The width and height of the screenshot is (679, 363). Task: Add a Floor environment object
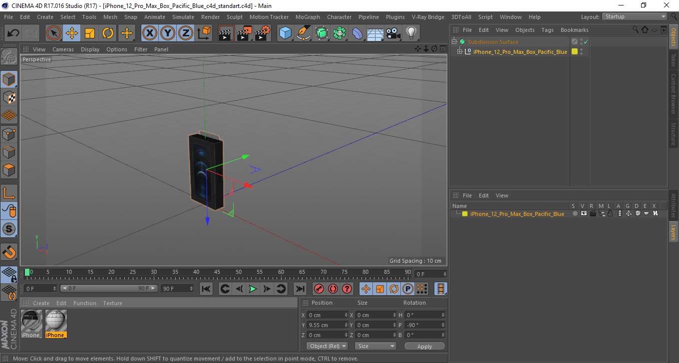pos(375,33)
